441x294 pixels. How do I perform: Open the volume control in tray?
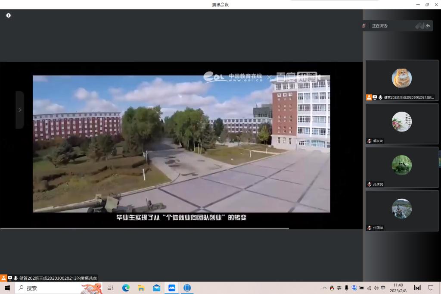(x=376, y=288)
